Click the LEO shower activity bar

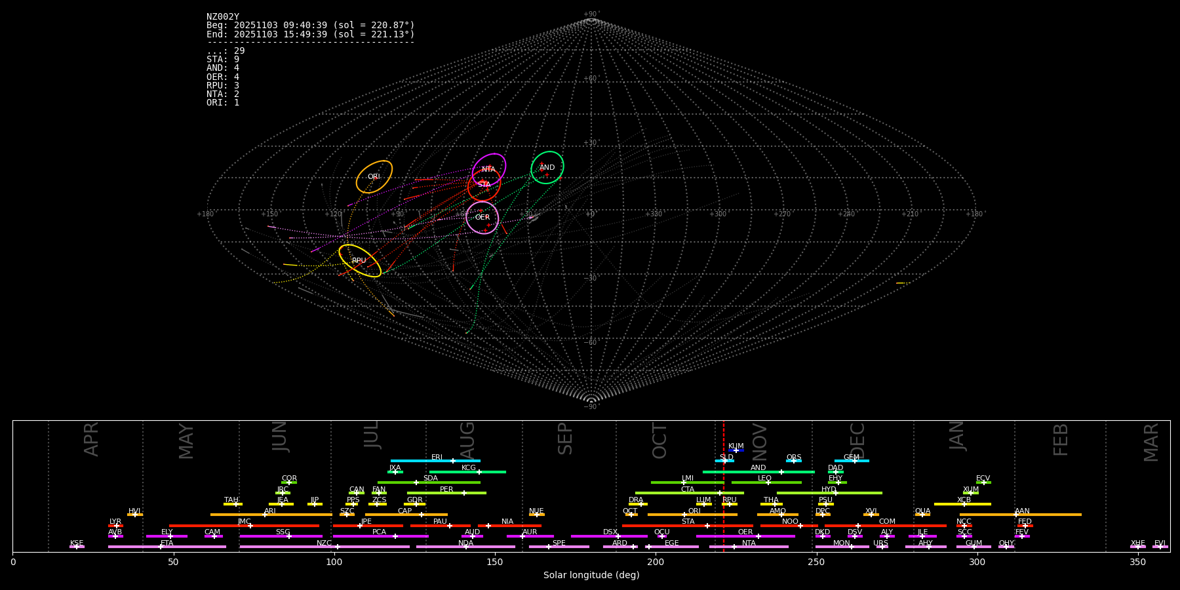pos(766,482)
